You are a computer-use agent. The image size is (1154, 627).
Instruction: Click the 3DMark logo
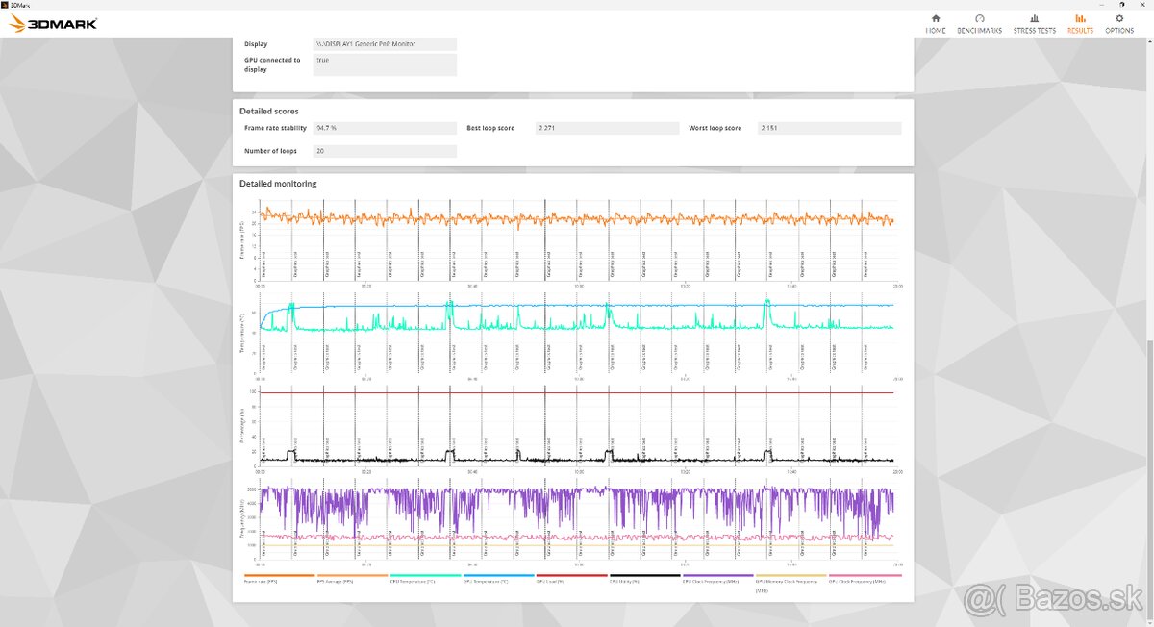[54, 24]
